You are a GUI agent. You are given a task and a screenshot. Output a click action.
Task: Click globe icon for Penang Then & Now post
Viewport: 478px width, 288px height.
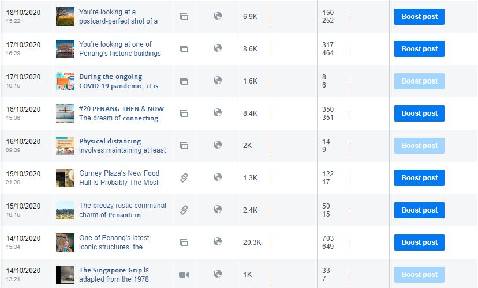coord(218,112)
